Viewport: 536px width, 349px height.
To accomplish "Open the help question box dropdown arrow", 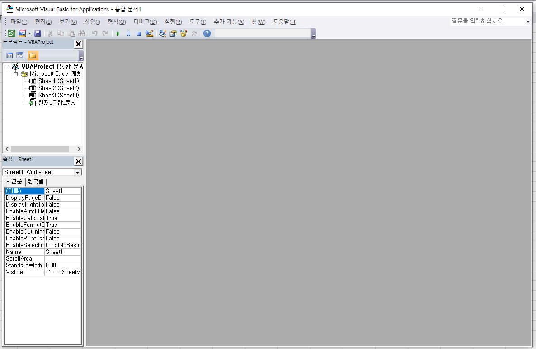I will (528, 22).
